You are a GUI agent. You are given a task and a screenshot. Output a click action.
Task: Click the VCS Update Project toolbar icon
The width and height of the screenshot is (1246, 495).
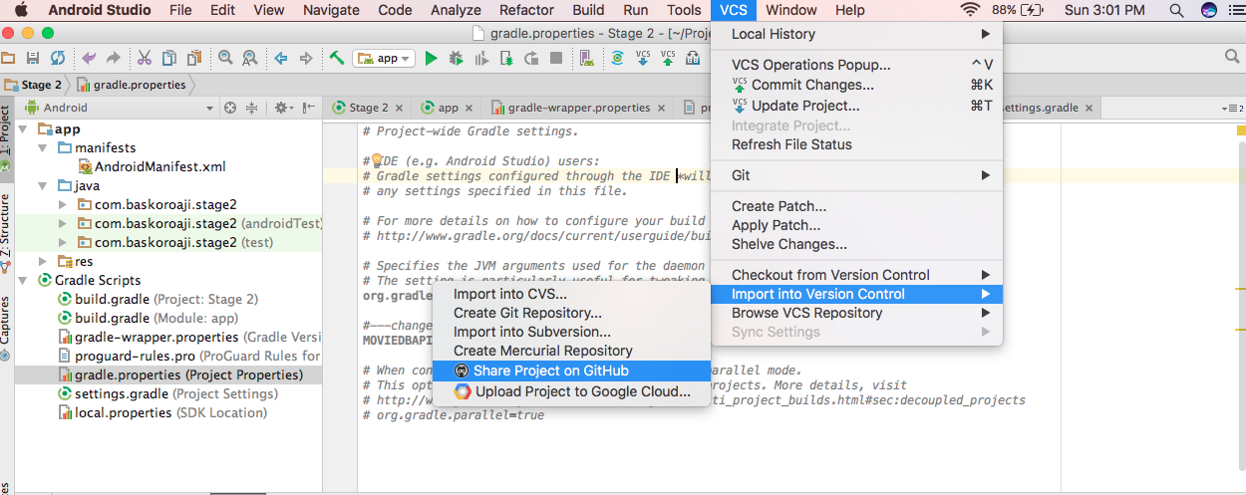coord(643,59)
